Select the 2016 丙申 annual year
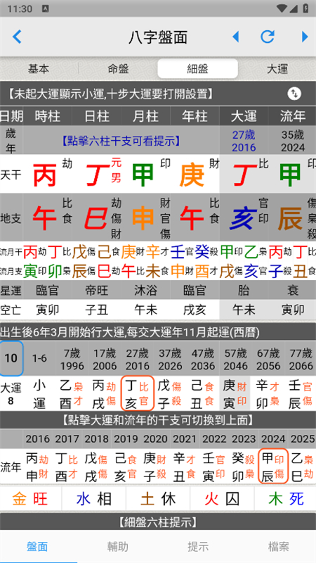This screenshot has width=316, height=563. coord(38,460)
